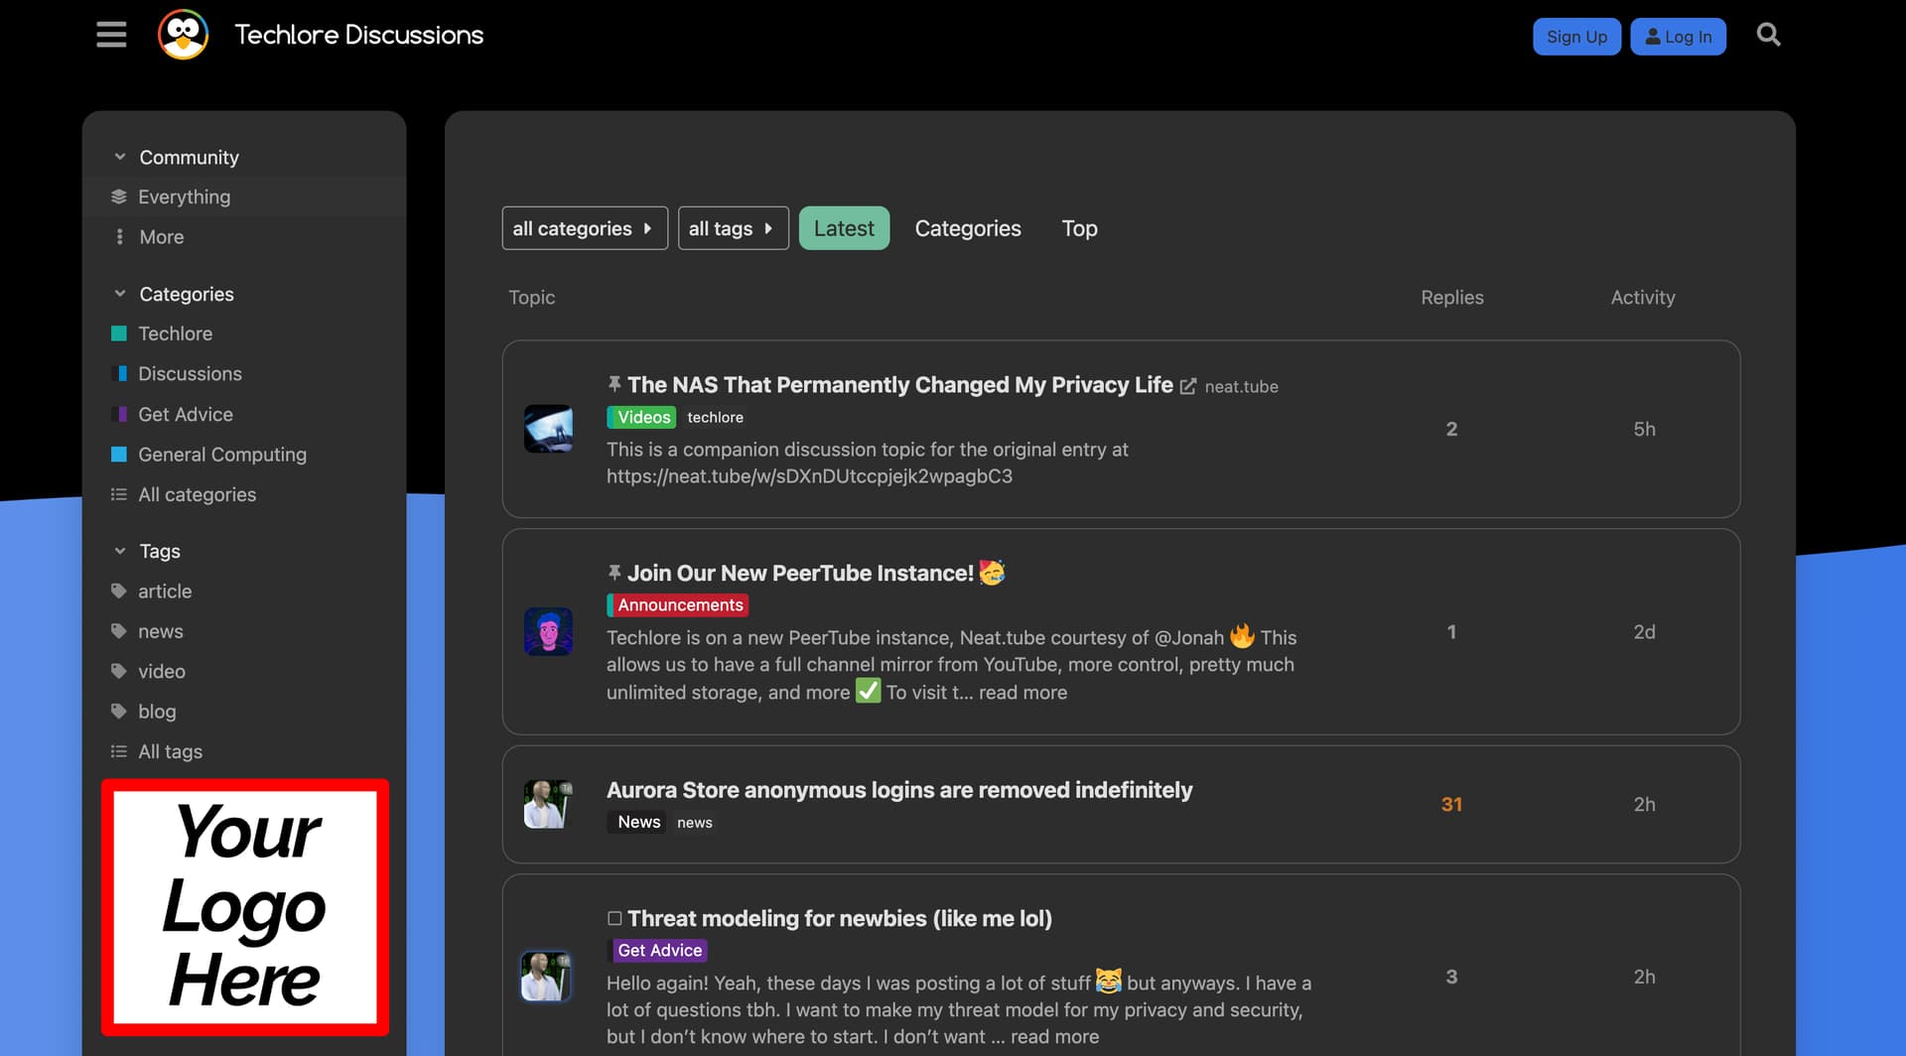Click the Your Logo Here banner
Image resolution: width=1906 pixels, height=1056 pixels.
[245, 907]
